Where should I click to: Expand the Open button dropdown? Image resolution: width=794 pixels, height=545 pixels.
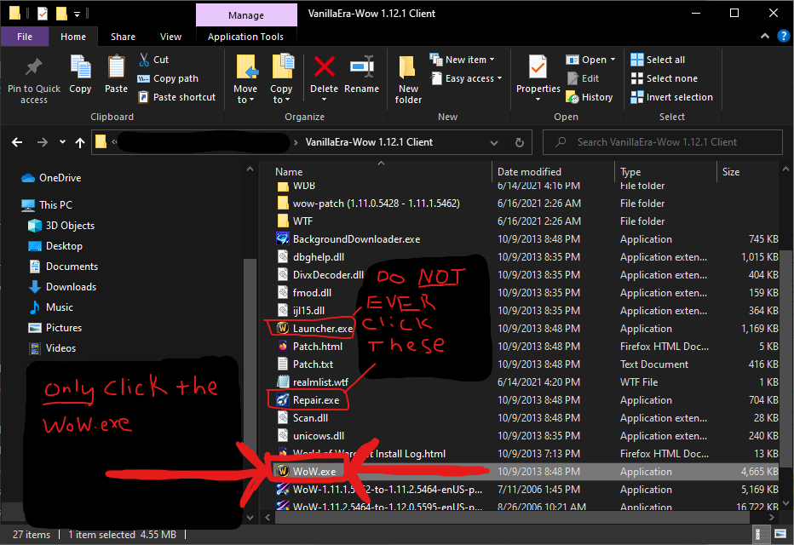click(x=613, y=60)
